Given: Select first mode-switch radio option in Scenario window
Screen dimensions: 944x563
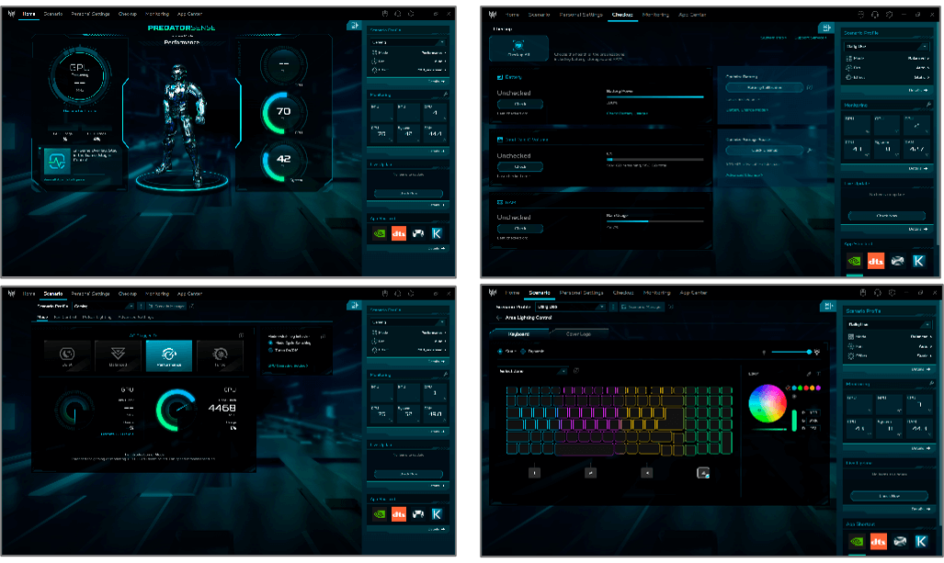Looking at the screenshot, I should click(x=271, y=343).
